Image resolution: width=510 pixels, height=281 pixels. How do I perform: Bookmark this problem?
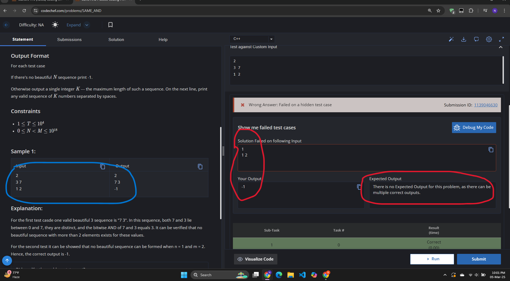[110, 25]
